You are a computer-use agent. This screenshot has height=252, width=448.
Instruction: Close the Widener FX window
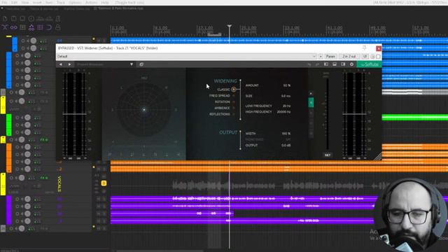tap(378, 48)
